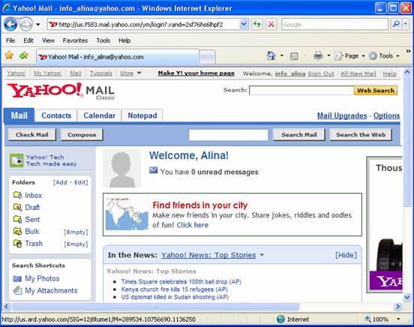This screenshot has height=327, width=414.
Task: Hide the In the News section
Action: (346, 255)
